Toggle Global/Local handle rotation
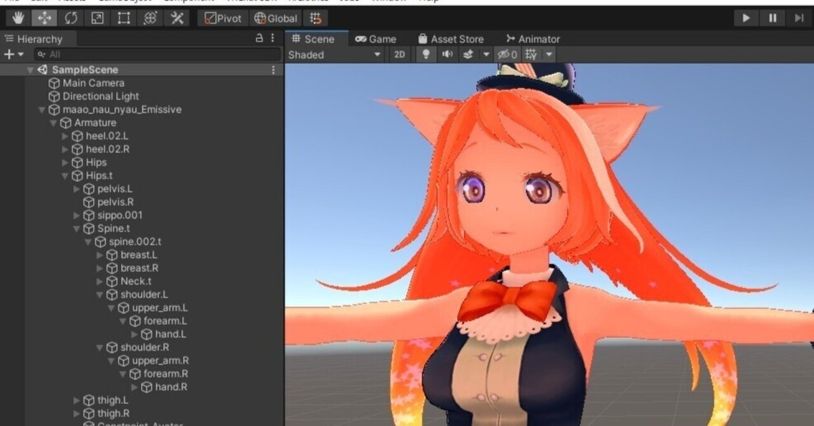 [275, 18]
